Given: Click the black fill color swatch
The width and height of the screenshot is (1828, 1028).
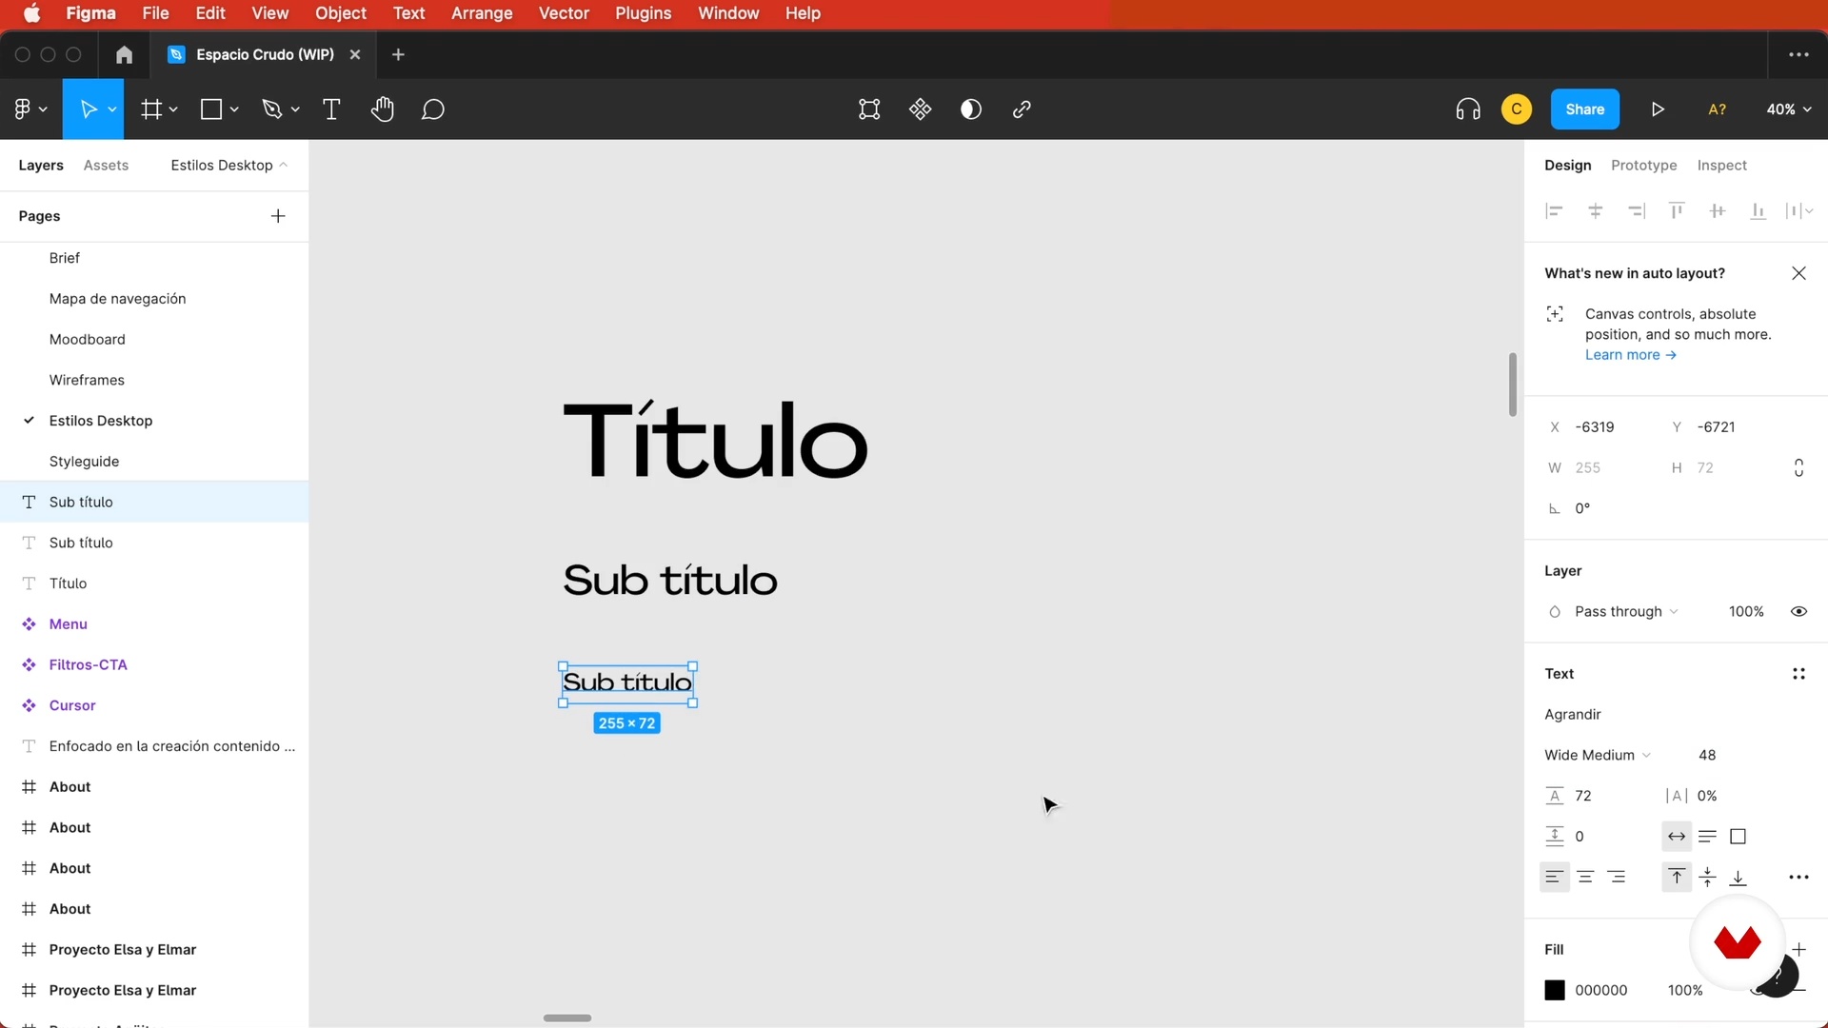Looking at the screenshot, I should (1555, 991).
